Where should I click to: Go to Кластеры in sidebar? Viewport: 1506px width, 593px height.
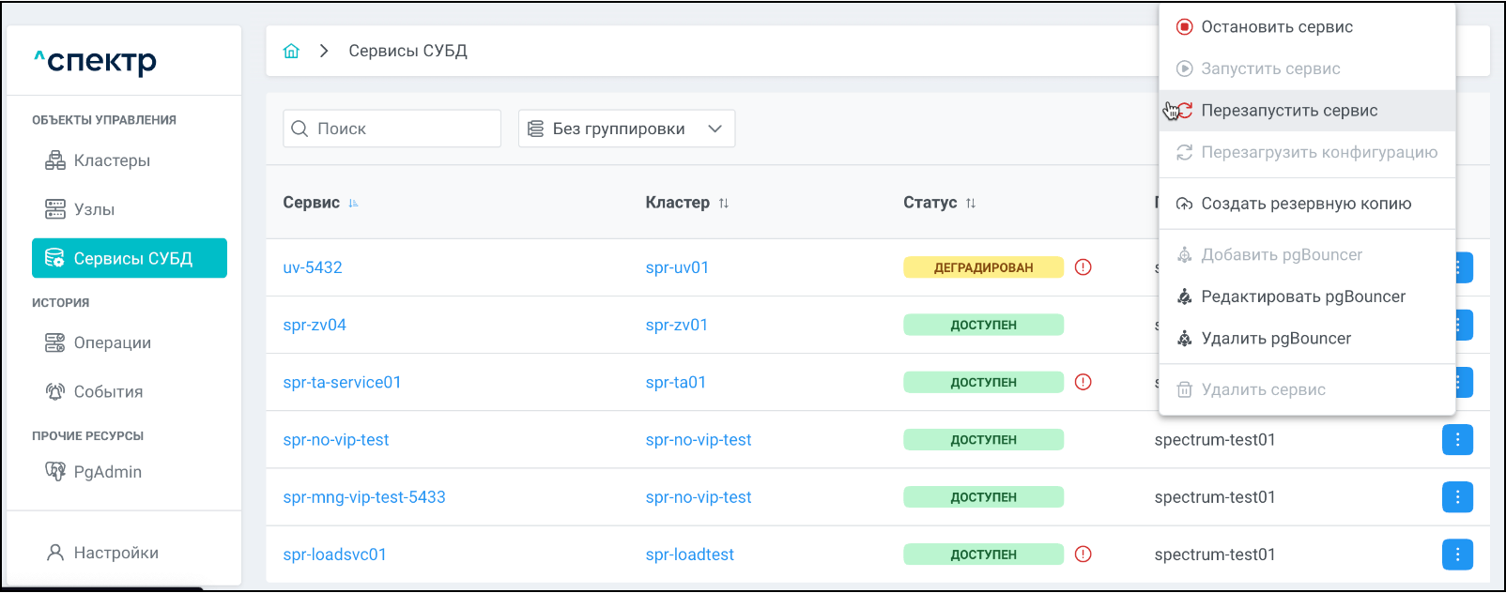tap(112, 160)
